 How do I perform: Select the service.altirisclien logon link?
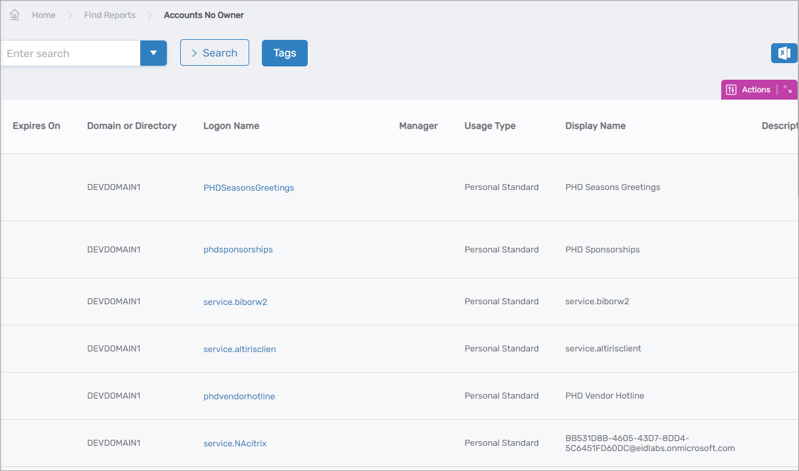(239, 349)
